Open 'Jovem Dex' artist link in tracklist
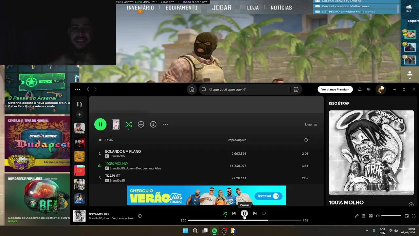The image size is (419, 236). pos(134,168)
